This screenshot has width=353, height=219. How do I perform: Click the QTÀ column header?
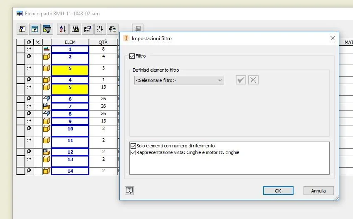coord(103,42)
